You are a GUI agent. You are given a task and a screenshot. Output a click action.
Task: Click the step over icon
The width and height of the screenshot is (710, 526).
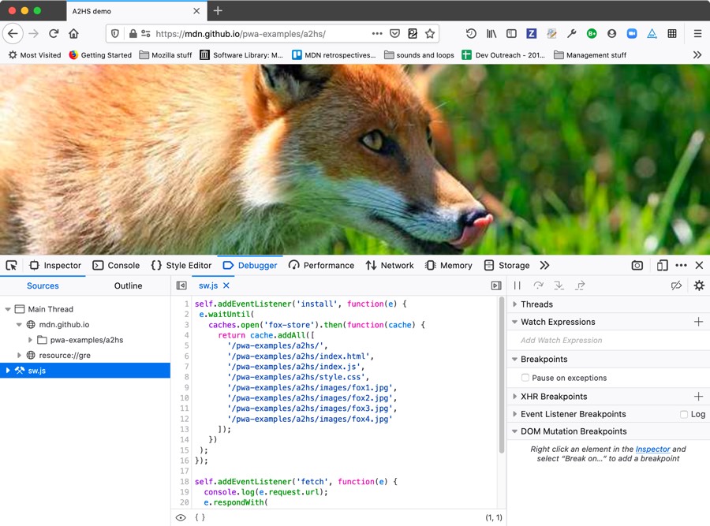[540, 285]
